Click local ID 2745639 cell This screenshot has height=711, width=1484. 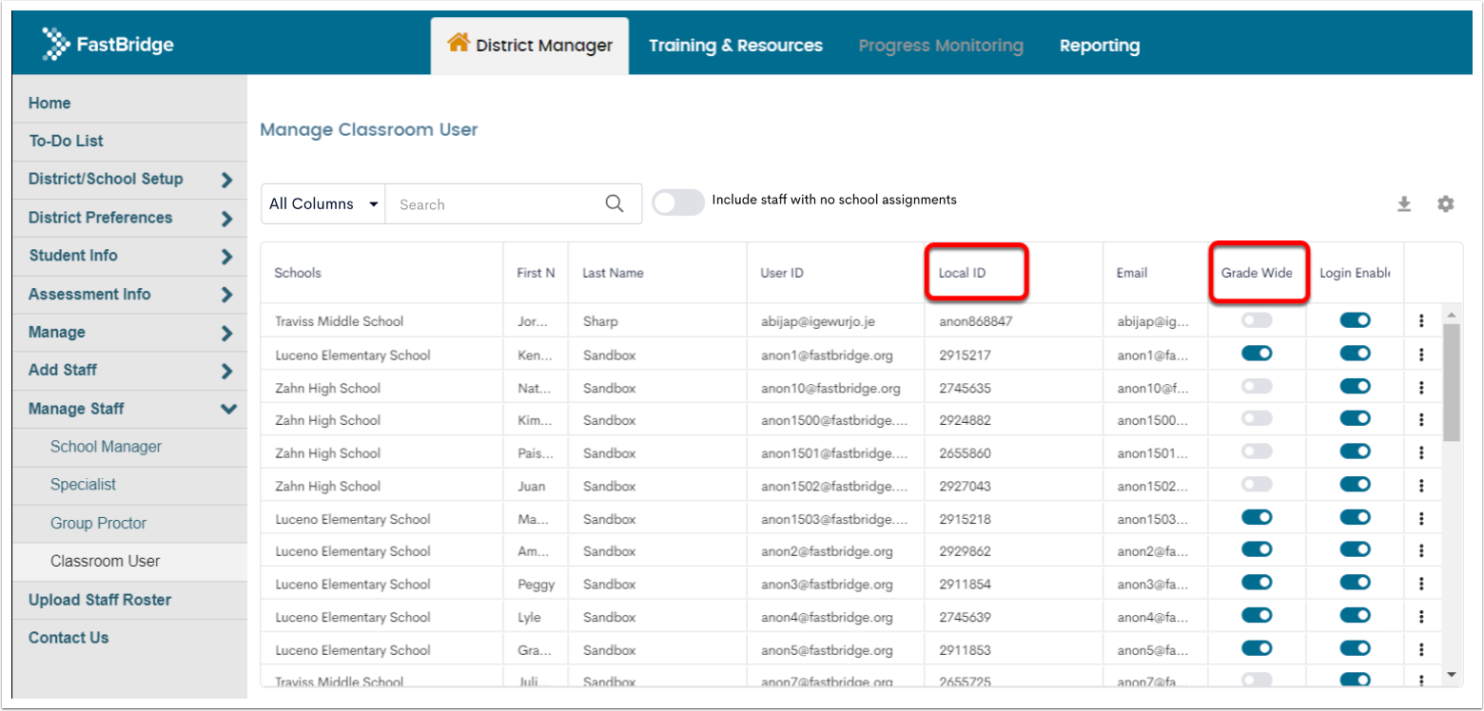click(x=1014, y=617)
